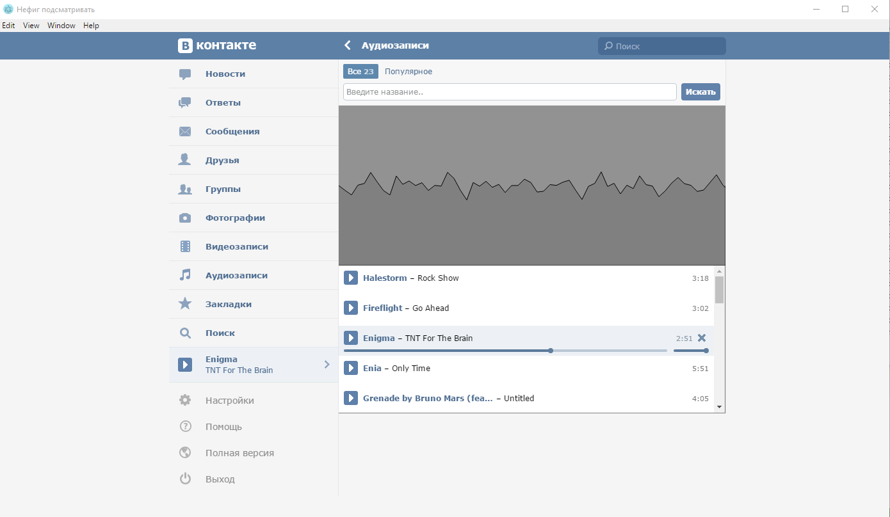890x517 pixels.
Task: Click the 3:02 duration of Go Ahead
Action: (x=700, y=308)
